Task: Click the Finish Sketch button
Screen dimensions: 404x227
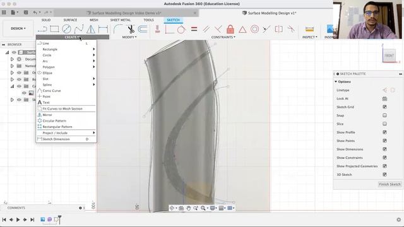Action: pyautogui.click(x=389, y=184)
